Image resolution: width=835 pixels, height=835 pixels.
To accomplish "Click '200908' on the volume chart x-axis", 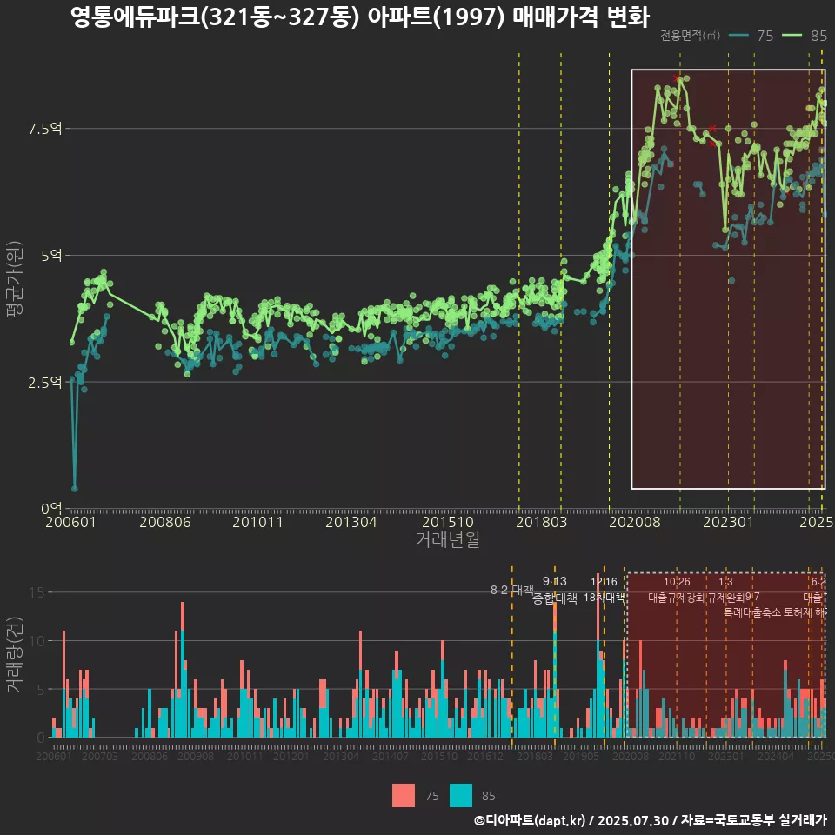I will coord(196,756).
